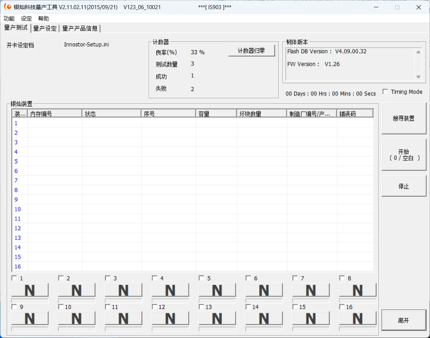This screenshot has height=338, width=430.
Task: Click the N status button for port 5
Action: click(217, 290)
